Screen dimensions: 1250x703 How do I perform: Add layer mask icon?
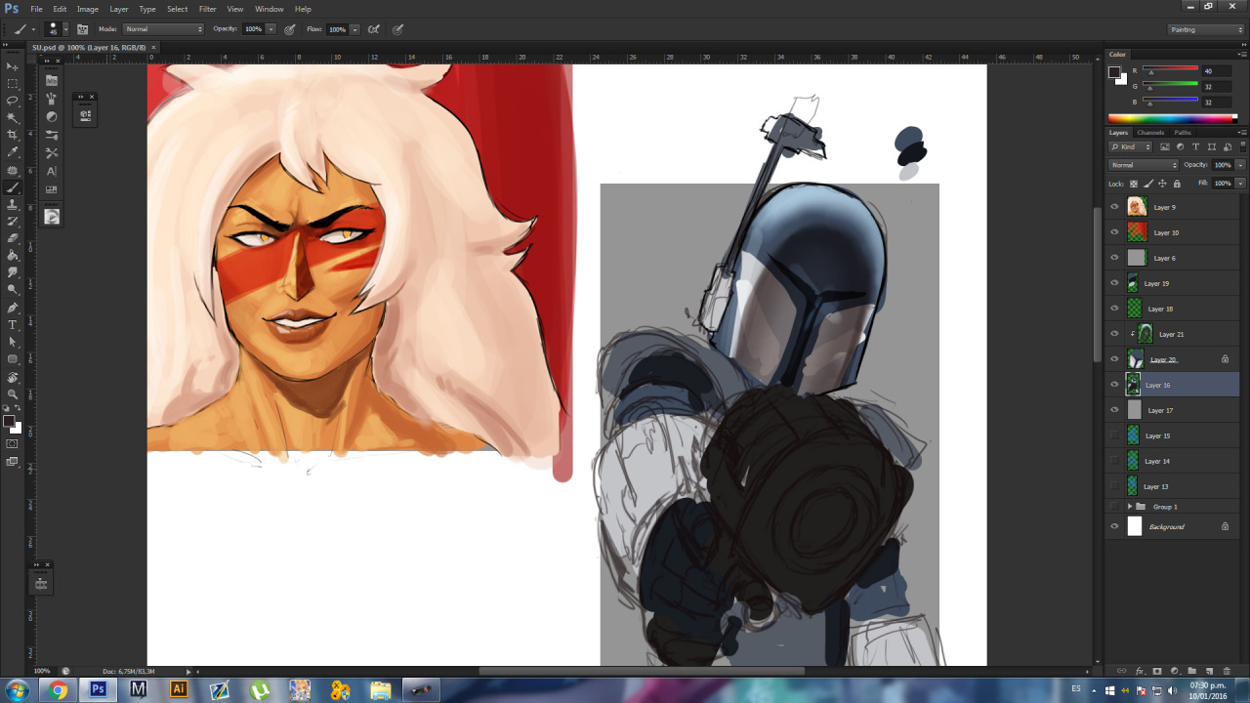1157,671
